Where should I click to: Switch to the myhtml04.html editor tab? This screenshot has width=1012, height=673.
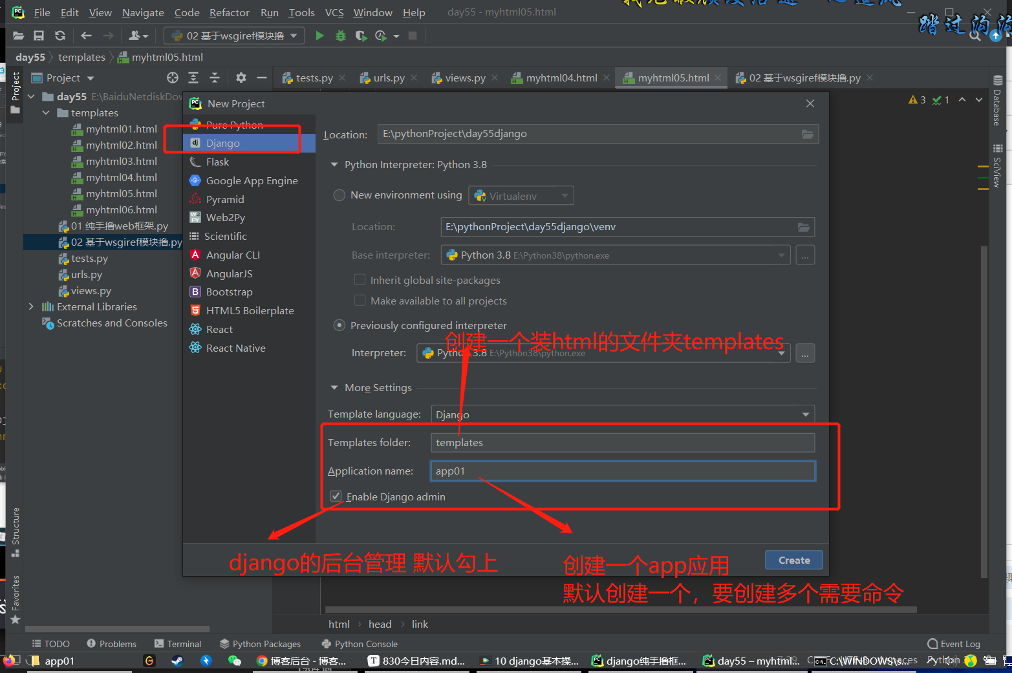tap(561, 78)
